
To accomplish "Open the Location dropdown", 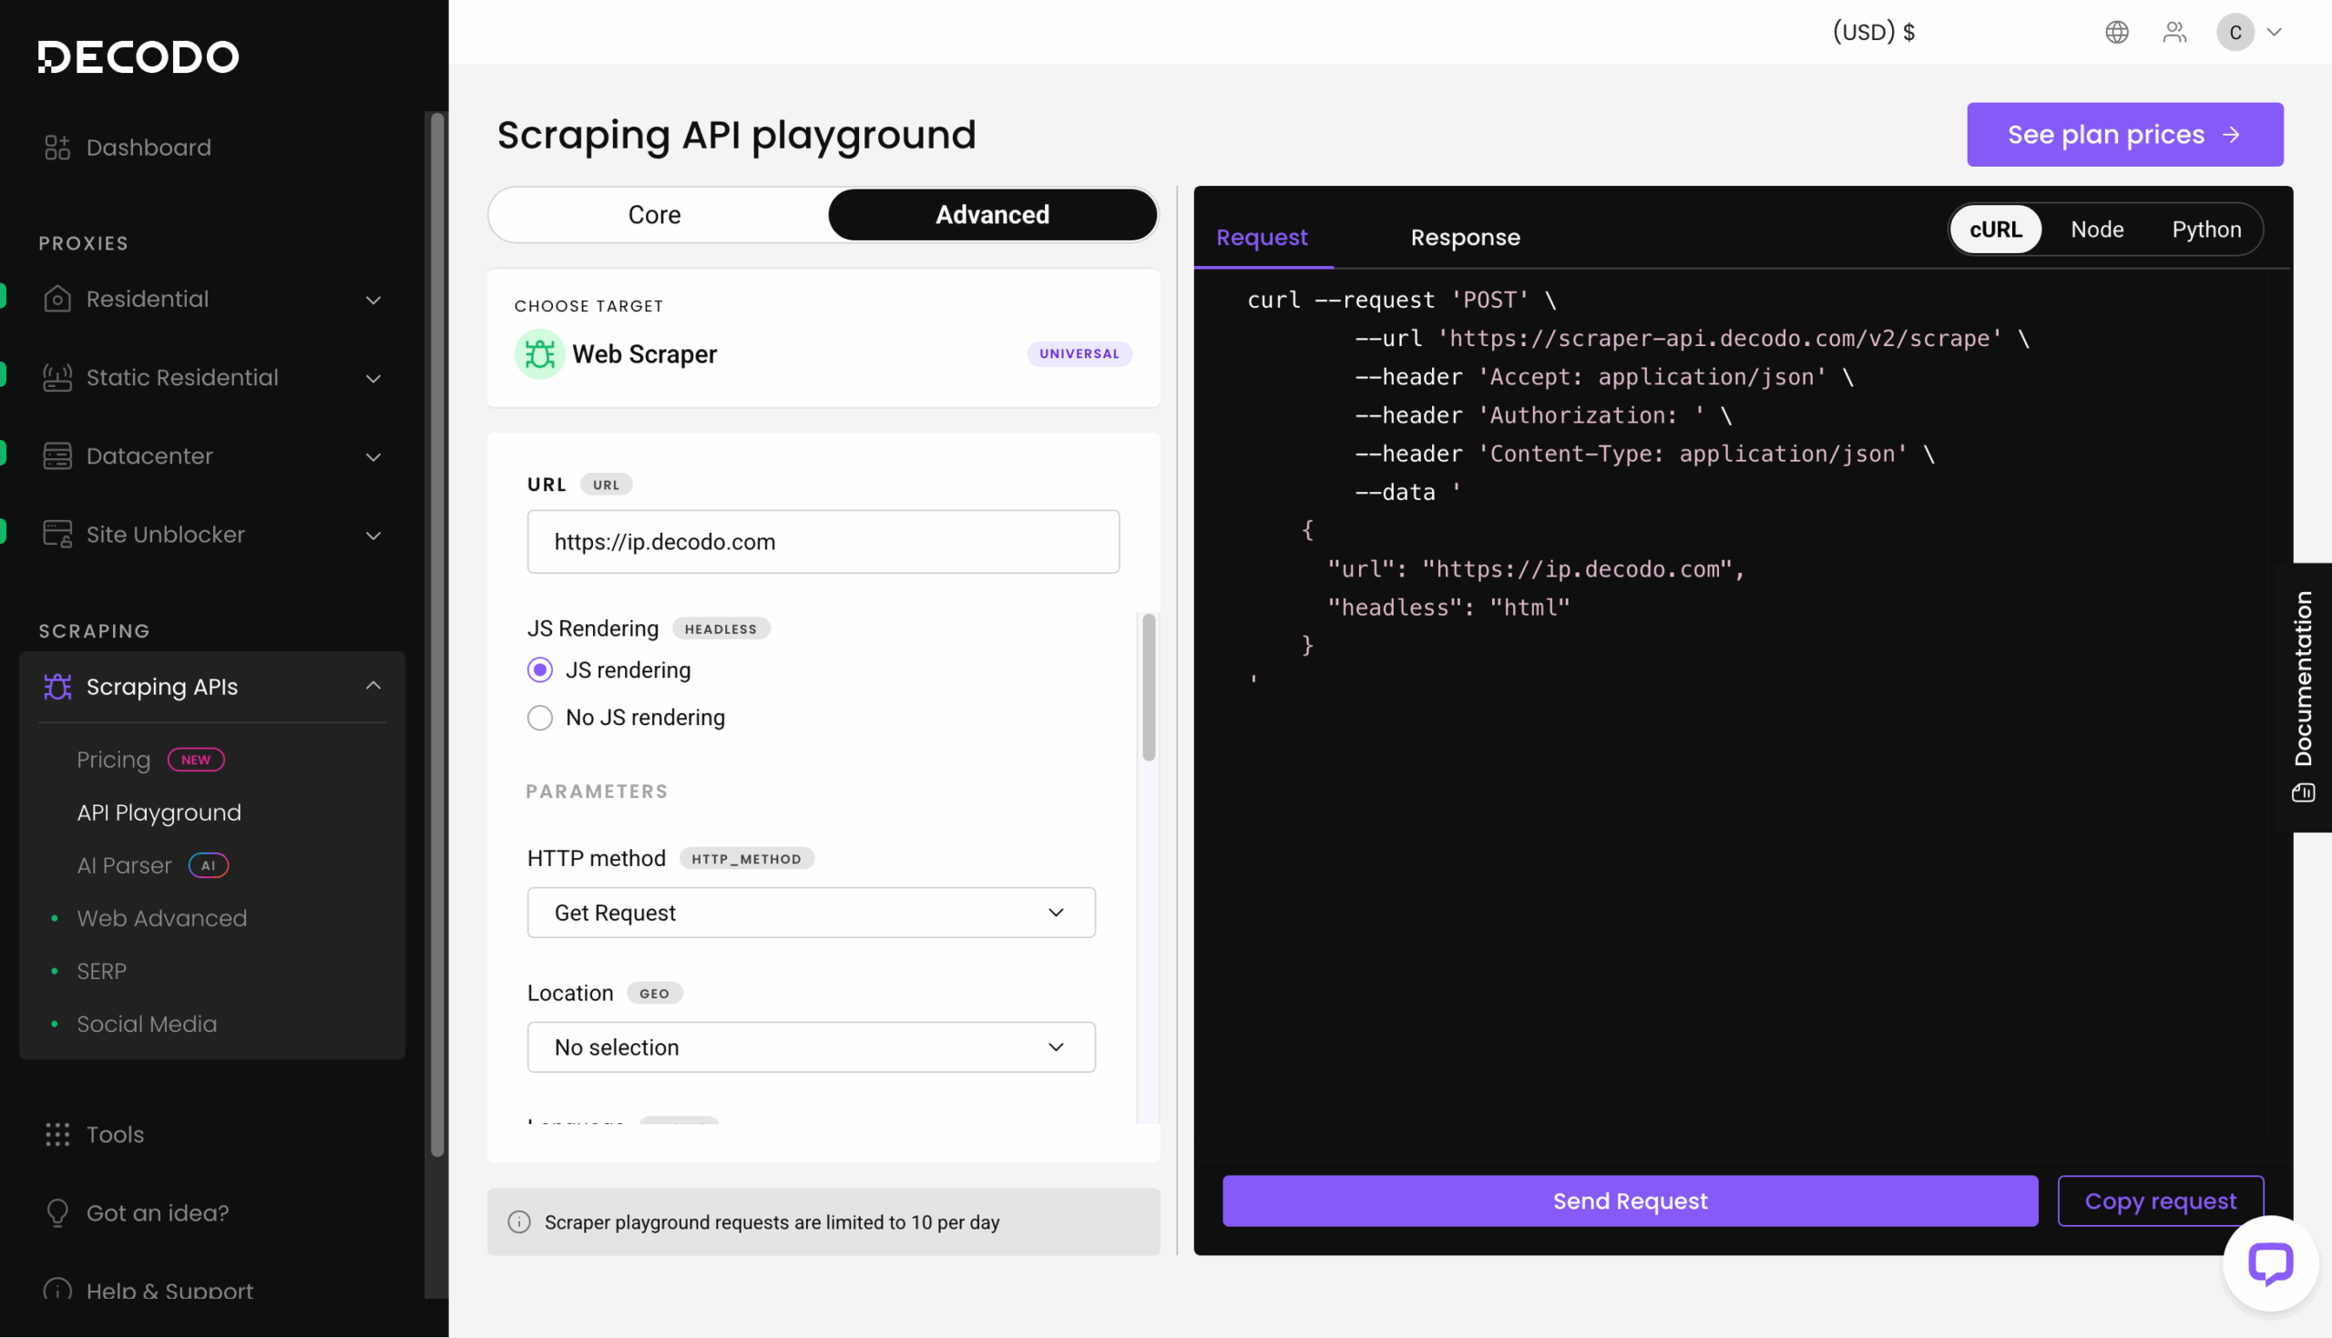I will click(x=811, y=1047).
